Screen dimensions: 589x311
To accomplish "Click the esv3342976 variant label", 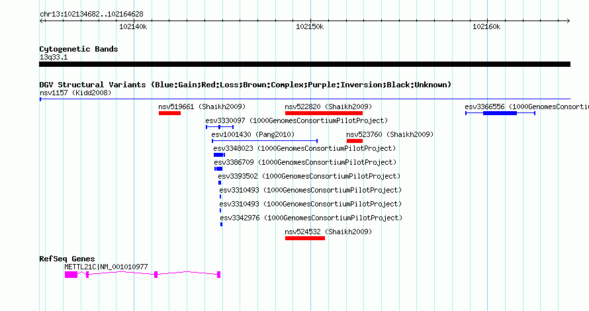I will pyautogui.click(x=311, y=218).
